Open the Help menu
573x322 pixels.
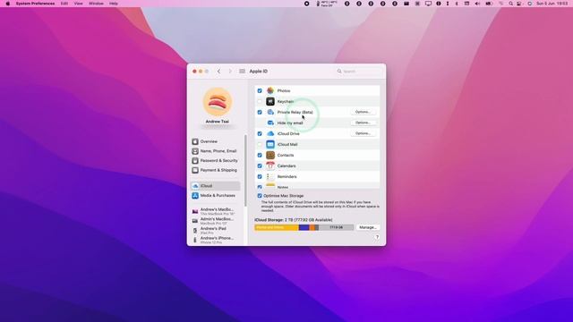(114, 4)
